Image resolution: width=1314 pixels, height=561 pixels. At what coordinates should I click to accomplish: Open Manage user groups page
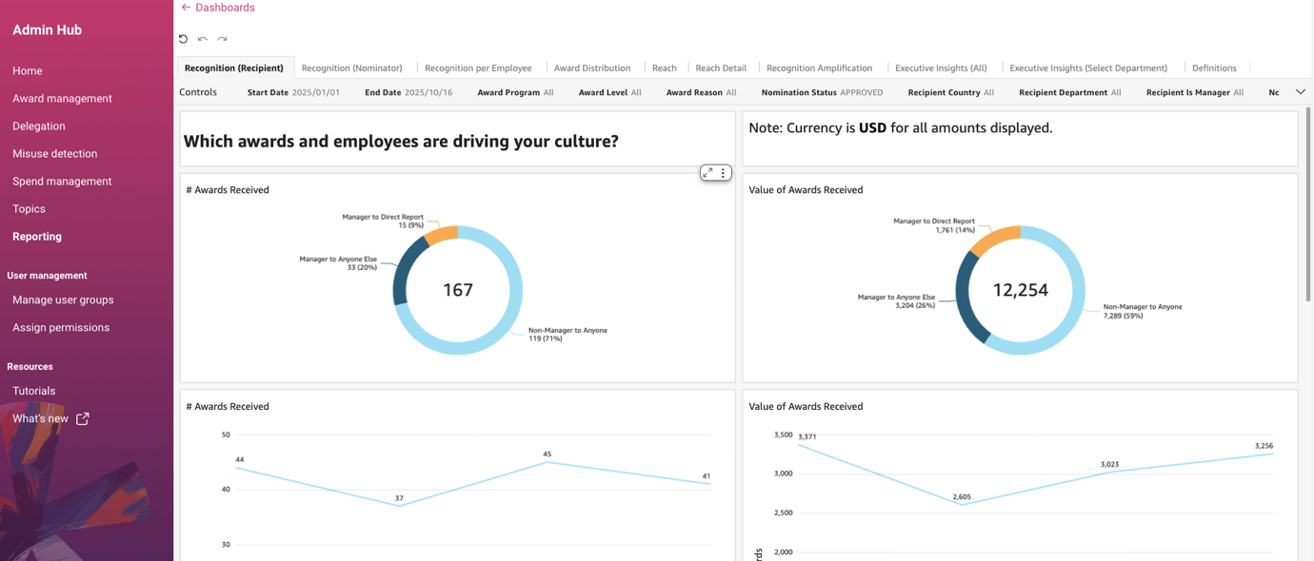click(x=63, y=300)
